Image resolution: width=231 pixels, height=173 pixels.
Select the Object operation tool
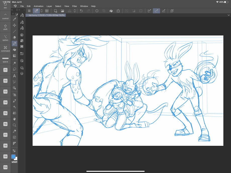15,88
